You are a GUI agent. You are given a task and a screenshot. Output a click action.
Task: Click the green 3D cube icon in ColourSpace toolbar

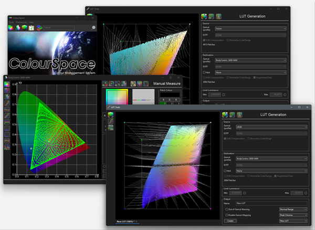click(25, 28)
